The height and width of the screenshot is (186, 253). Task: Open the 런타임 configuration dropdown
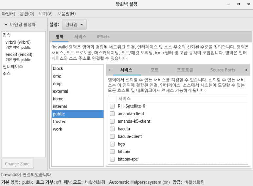click(x=74, y=24)
